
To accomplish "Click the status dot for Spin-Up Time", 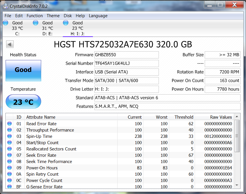I will pyautogui.click(x=9, y=136).
